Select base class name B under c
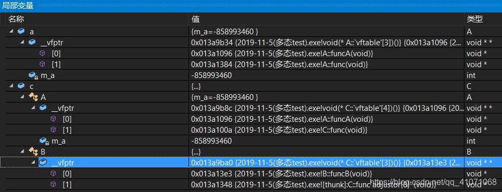Screen dimensions: 502x192 (43, 152)
